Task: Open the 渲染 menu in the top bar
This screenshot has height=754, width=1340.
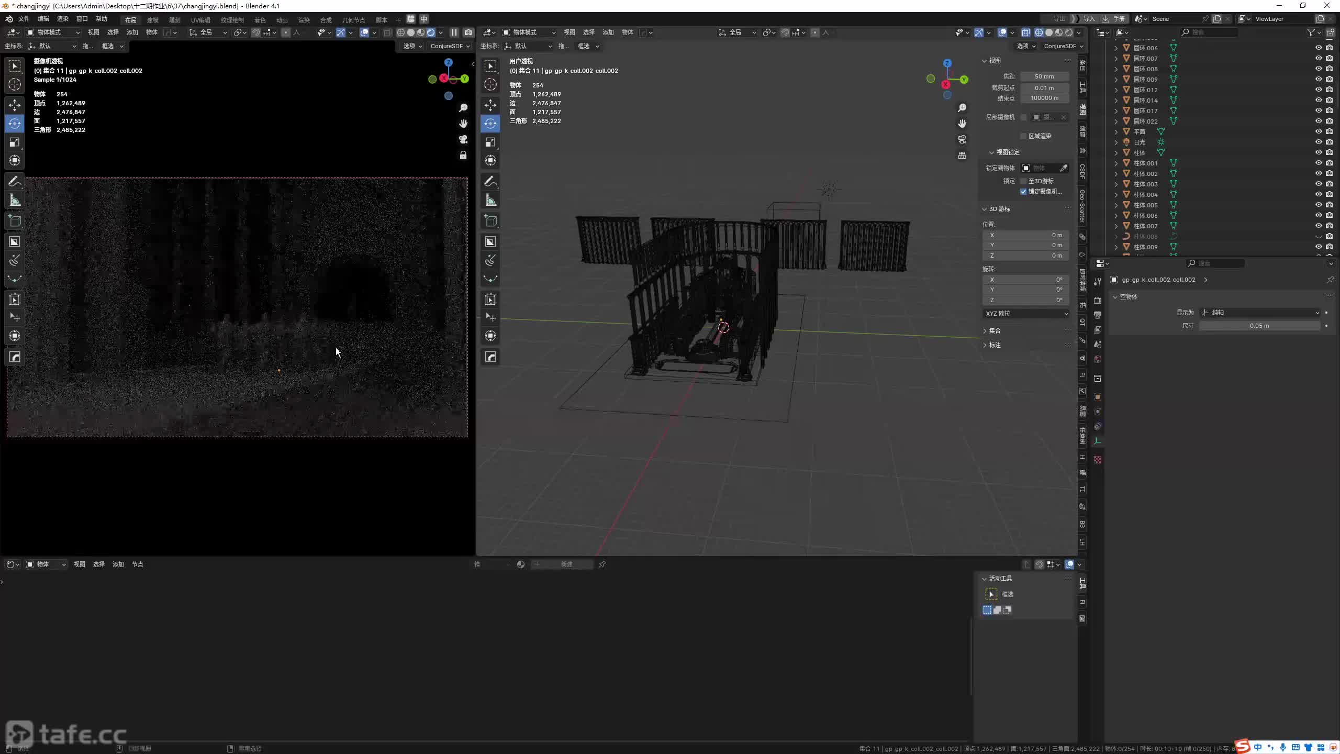Action: [x=63, y=19]
